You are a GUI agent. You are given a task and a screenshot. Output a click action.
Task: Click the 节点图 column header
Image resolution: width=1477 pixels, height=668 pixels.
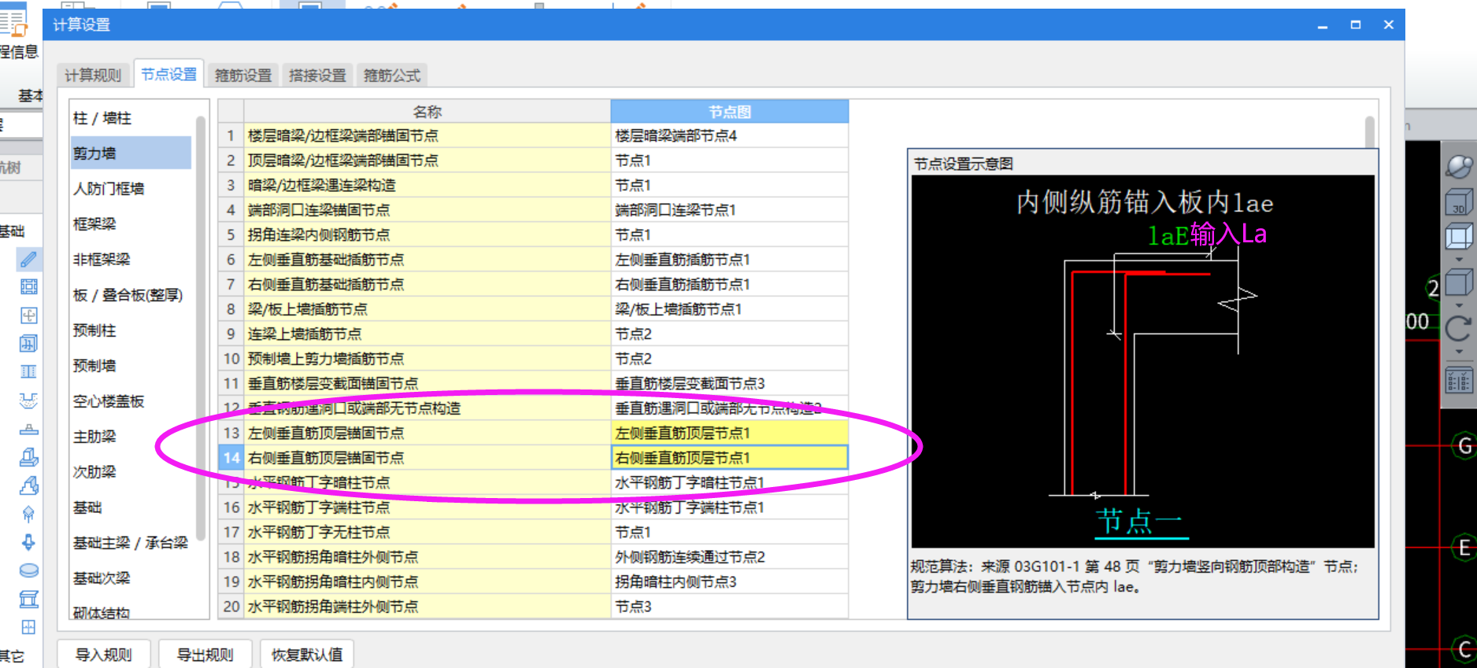(x=730, y=112)
